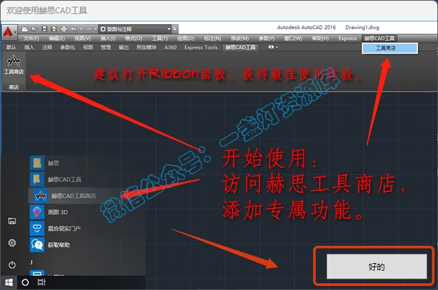Expand the redo history dropdown arrow
The width and height of the screenshot is (438, 290).
(95, 29)
